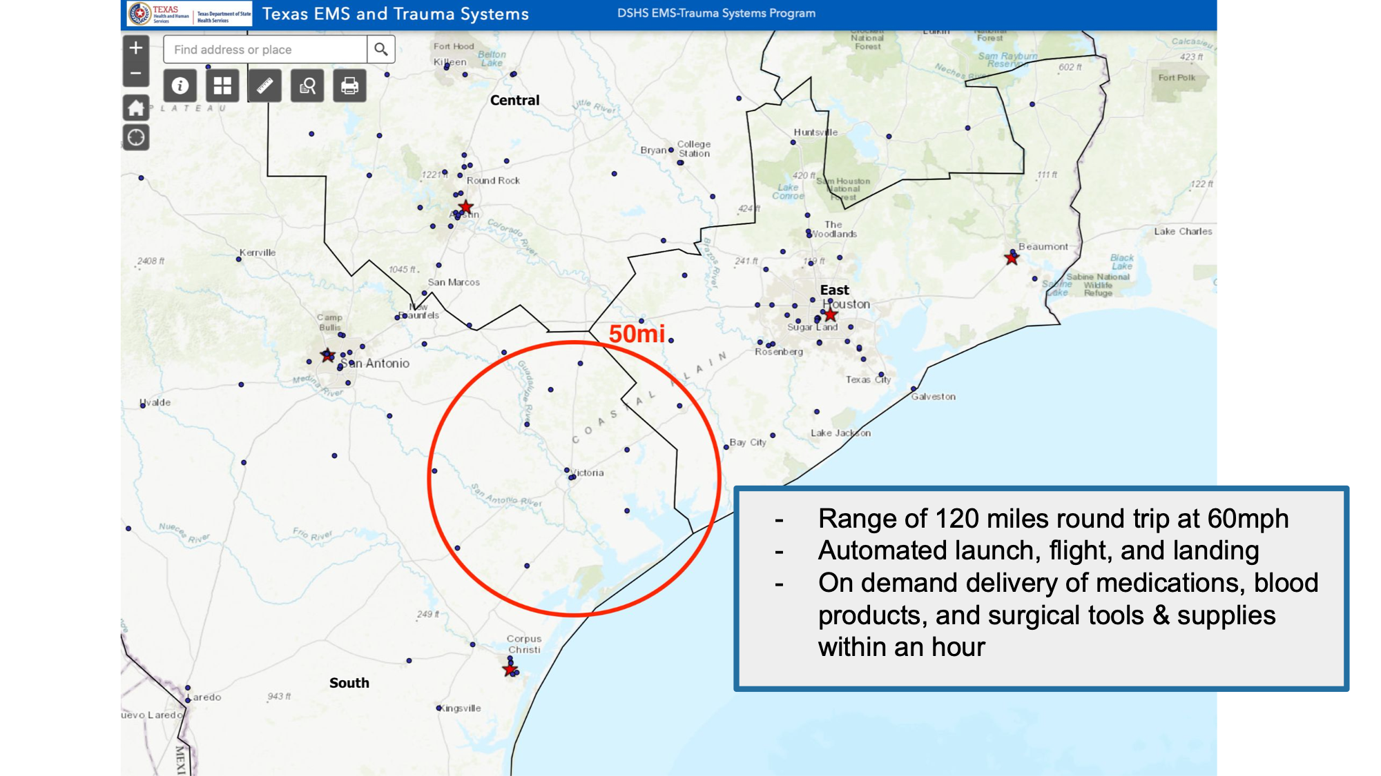Select the measure ruler tool
This screenshot has width=1381, height=776.
coord(265,86)
